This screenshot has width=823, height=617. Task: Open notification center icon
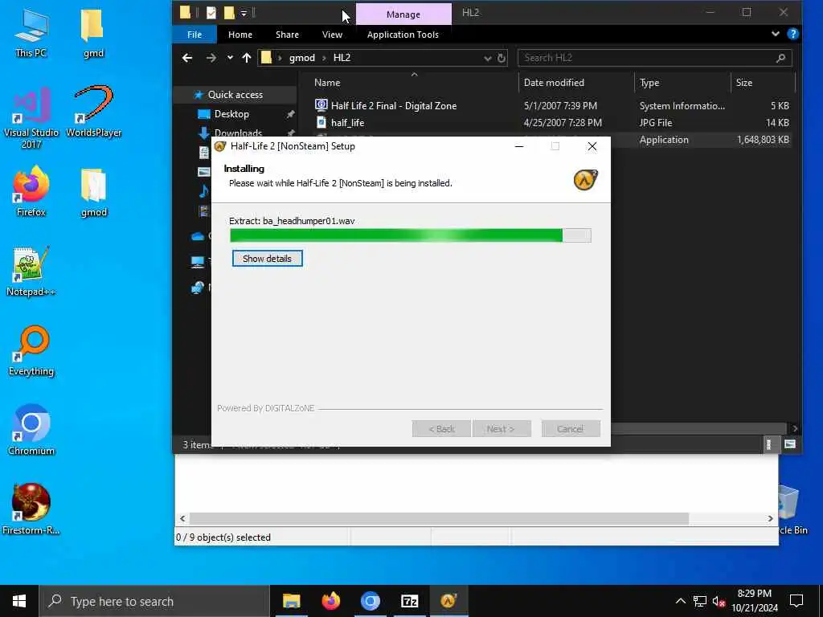[796, 601]
